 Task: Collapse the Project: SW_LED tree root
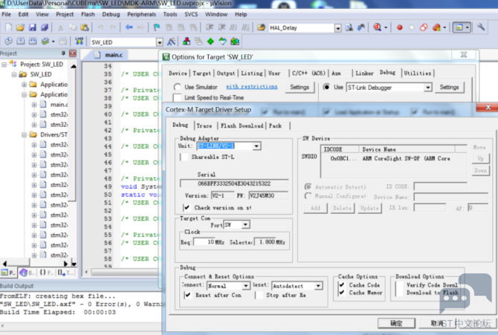pyautogui.click(x=4, y=65)
